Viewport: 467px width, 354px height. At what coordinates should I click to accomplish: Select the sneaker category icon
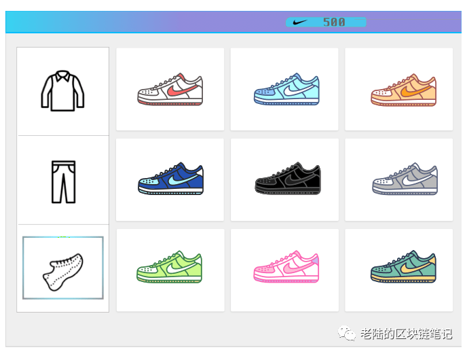click(63, 272)
